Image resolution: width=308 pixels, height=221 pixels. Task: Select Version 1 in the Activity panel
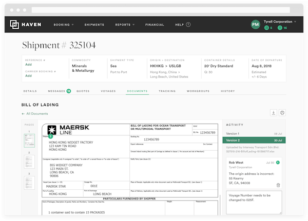coord(254,132)
